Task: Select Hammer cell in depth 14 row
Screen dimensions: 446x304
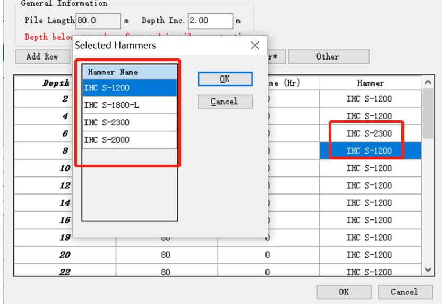Action: [371, 203]
